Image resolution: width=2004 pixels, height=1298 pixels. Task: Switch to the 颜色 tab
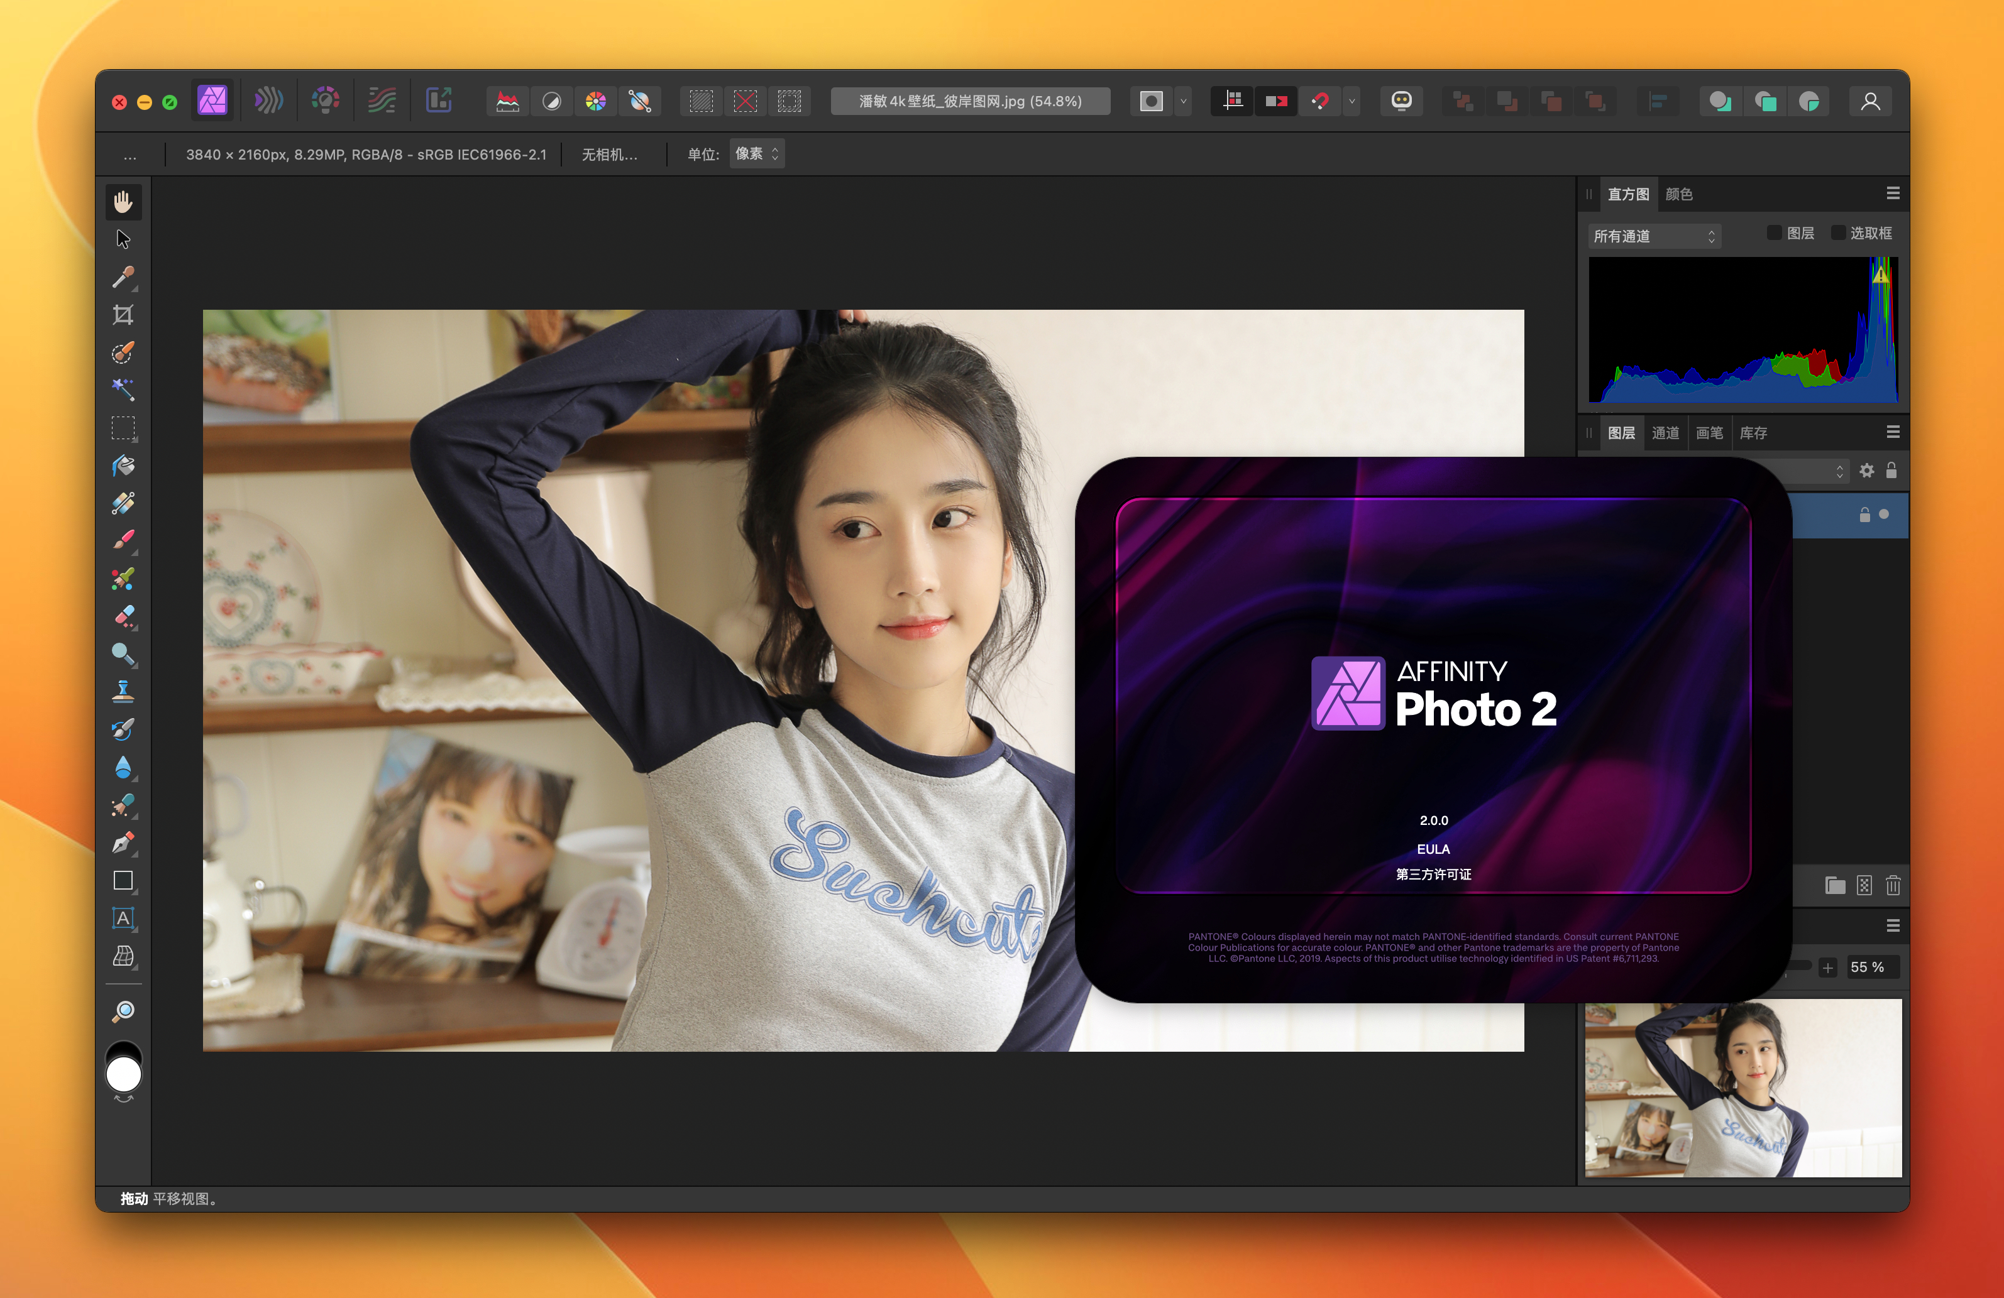tap(1678, 194)
